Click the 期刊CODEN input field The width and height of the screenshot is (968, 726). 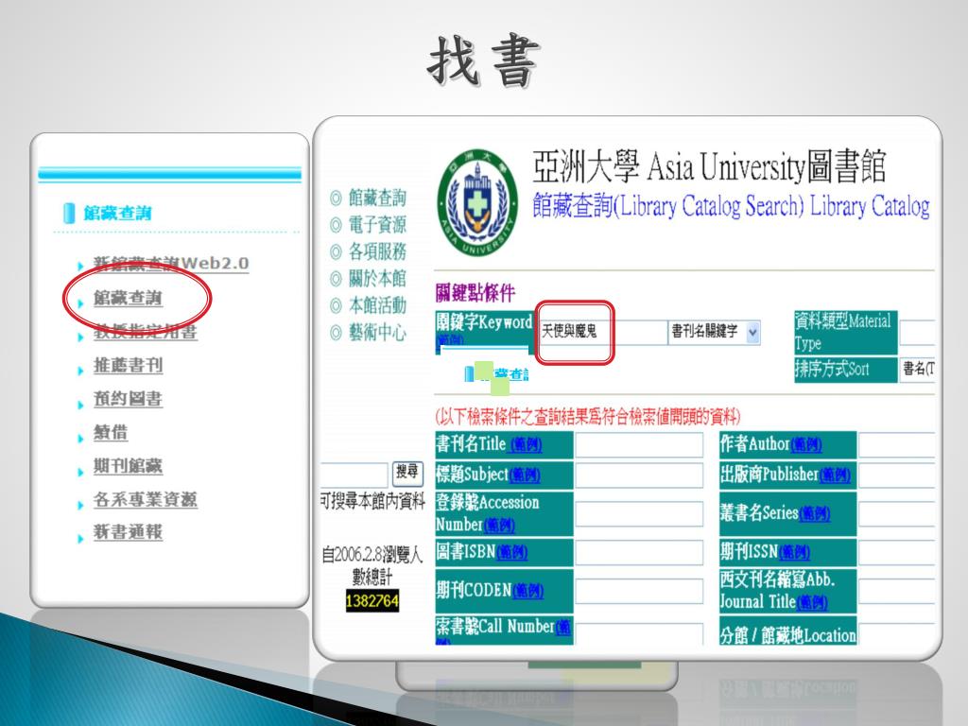639,591
